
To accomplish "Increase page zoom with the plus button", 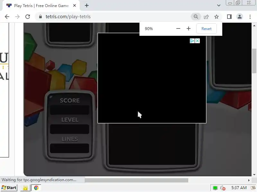I will coord(189,28).
